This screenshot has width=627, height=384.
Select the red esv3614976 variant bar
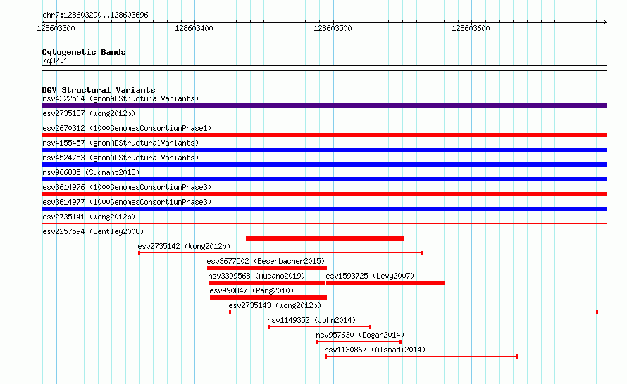(324, 194)
